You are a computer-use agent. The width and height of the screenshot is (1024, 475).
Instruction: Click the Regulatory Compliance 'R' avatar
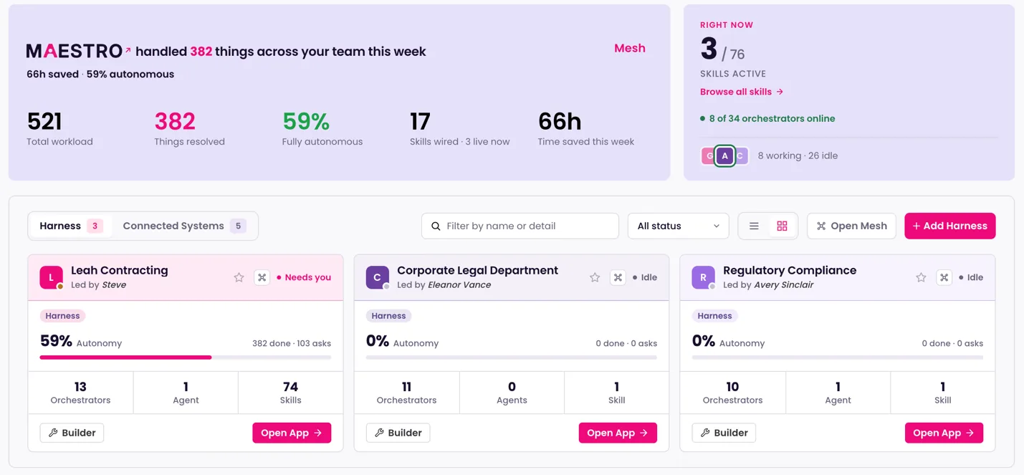(x=703, y=277)
